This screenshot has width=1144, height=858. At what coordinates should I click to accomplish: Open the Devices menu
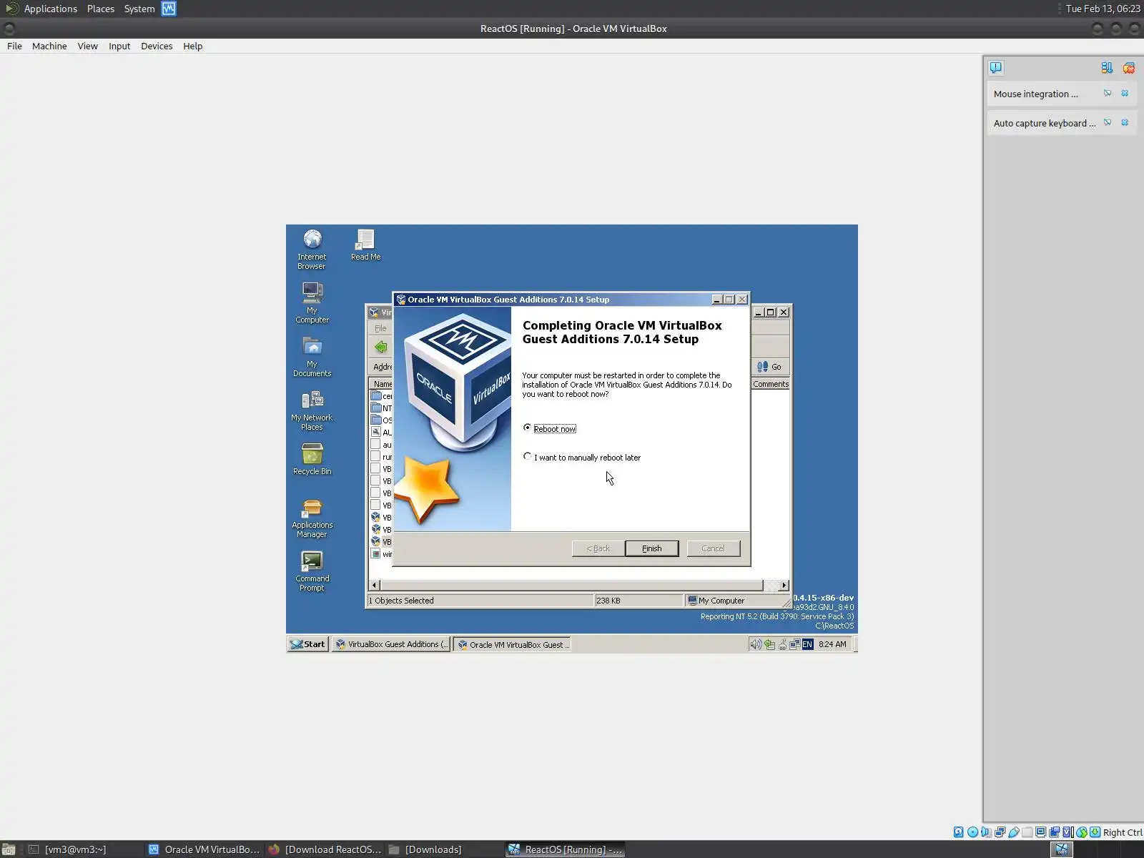pyautogui.click(x=157, y=46)
